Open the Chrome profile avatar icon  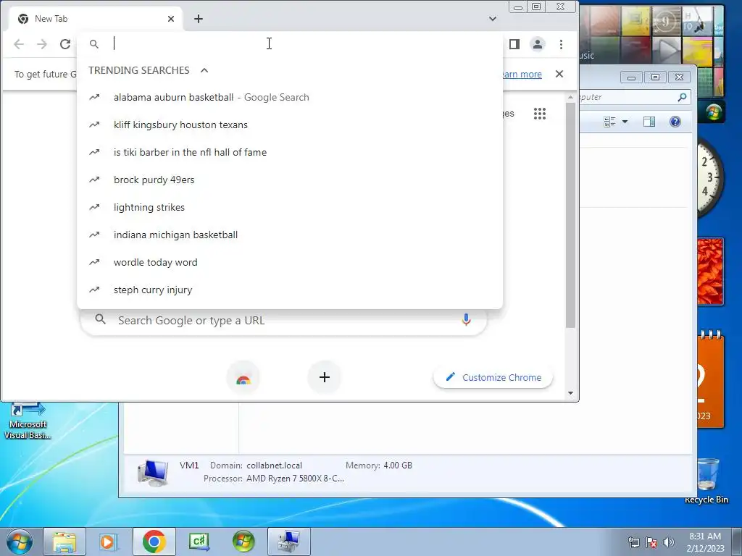(538, 44)
